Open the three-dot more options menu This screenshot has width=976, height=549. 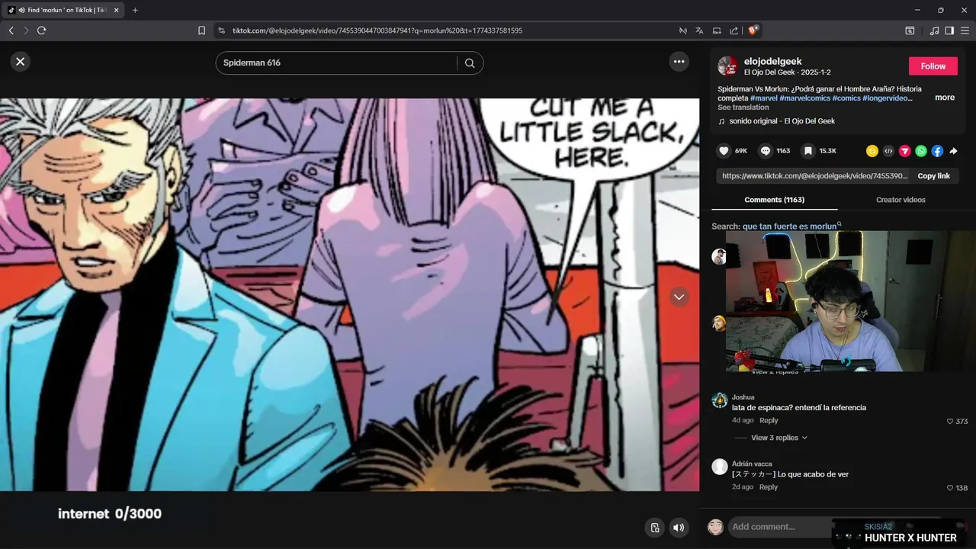coord(679,62)
